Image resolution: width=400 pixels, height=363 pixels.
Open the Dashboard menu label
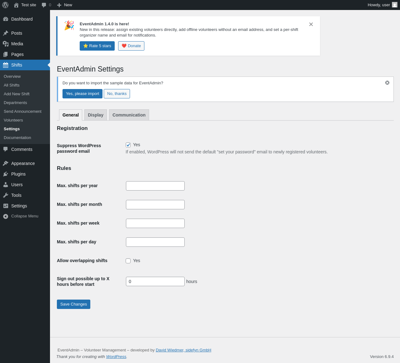point(22,19)
